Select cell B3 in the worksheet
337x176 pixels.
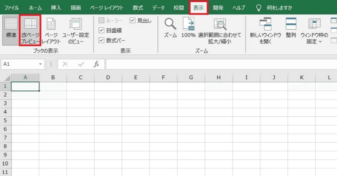[x=53, y=103]
